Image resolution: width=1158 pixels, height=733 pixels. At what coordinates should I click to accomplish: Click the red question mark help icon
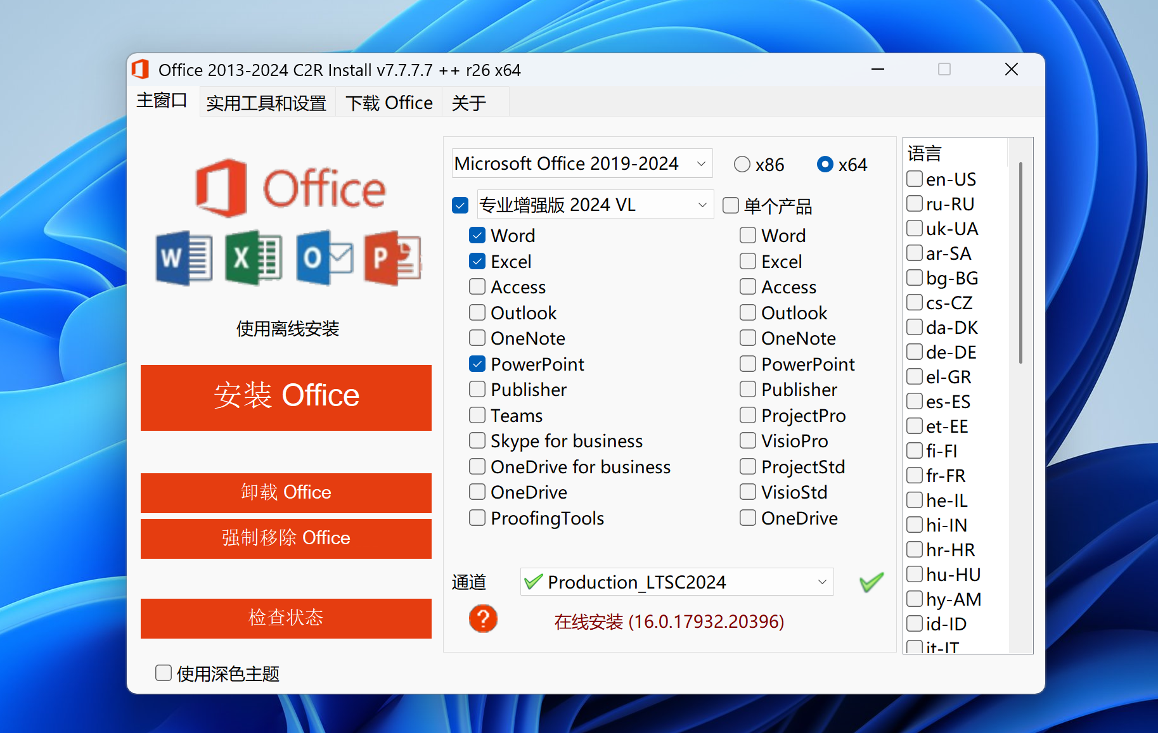(x=483, y=619)
